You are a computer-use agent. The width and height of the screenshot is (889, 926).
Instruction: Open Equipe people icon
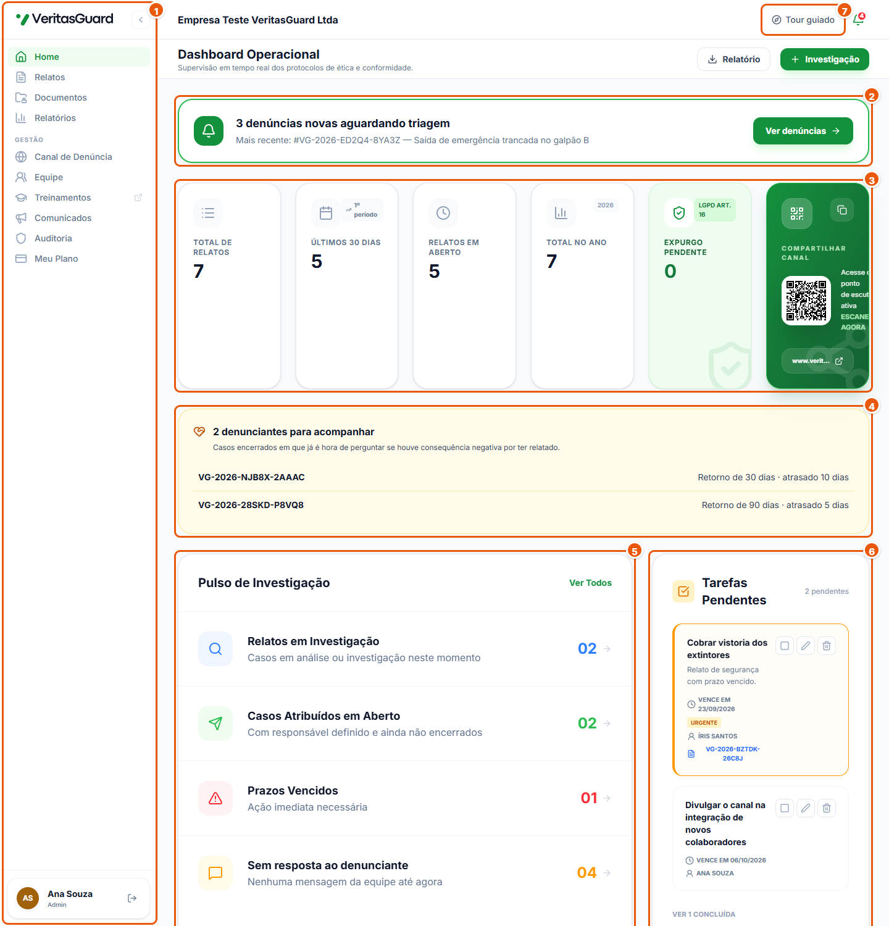point(21,177)
